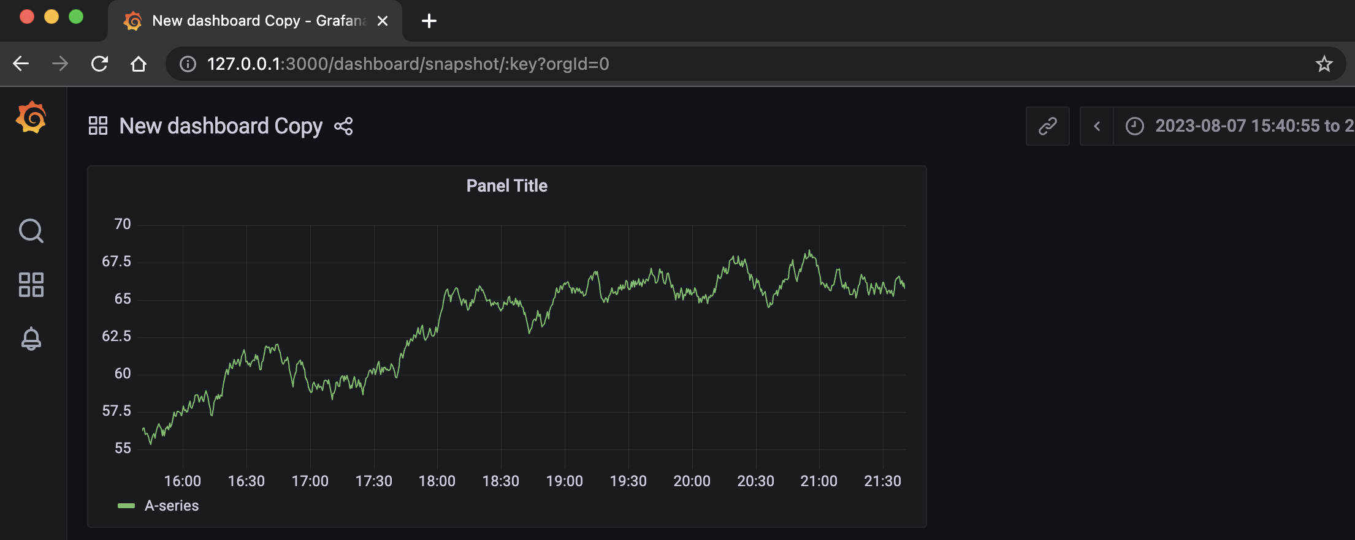
Task: Open the Grafana home logo
Action: [x=32, y=118]
